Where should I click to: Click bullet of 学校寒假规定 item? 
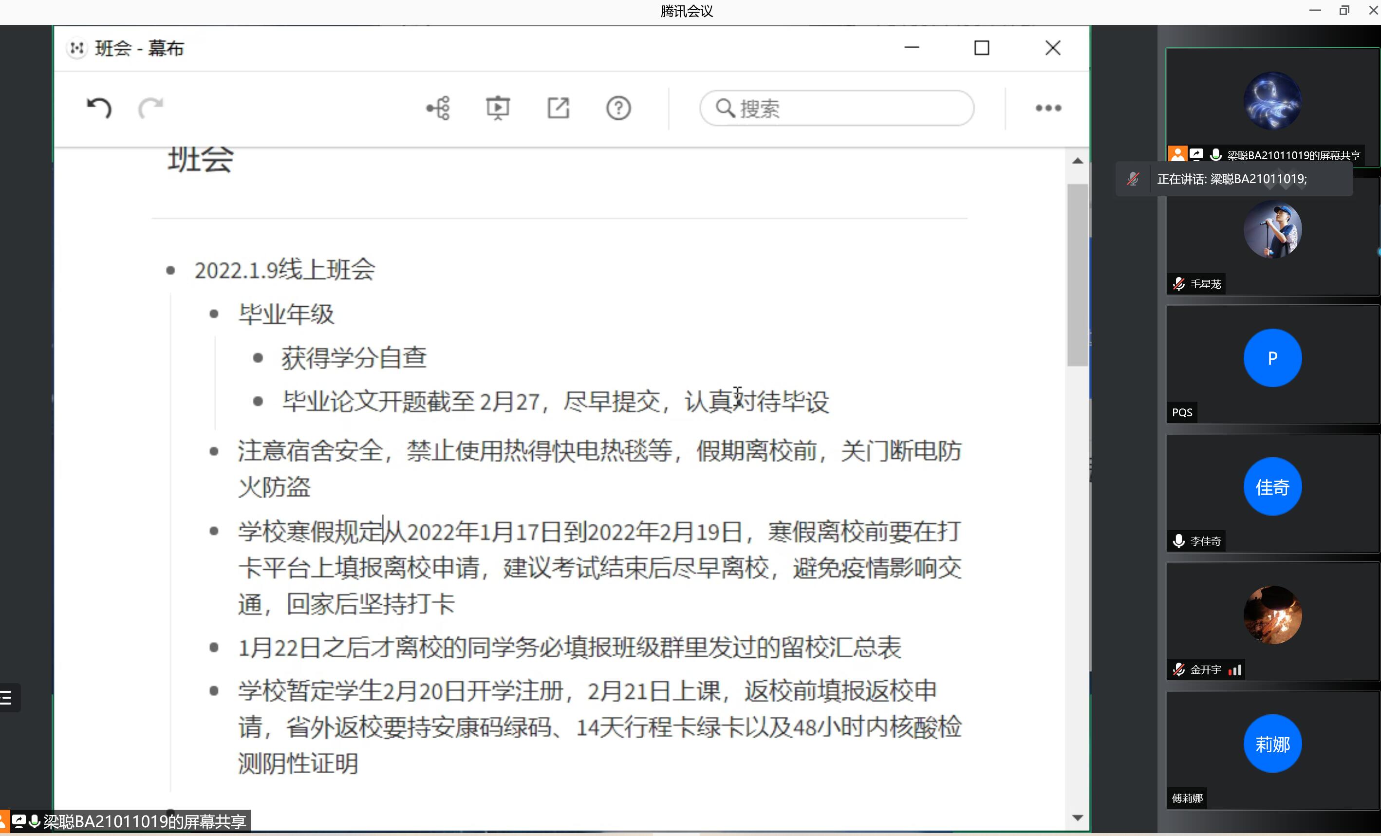(214, 531)
